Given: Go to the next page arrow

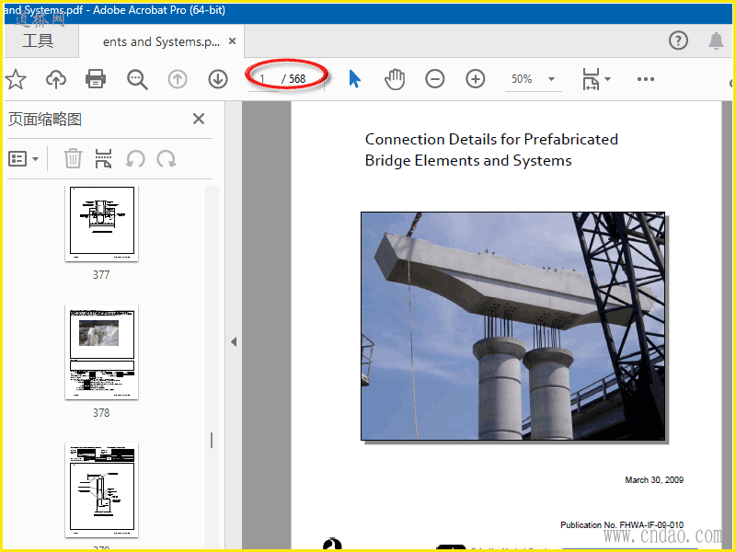Looking at the screenshot, I should tap(218, 79).
